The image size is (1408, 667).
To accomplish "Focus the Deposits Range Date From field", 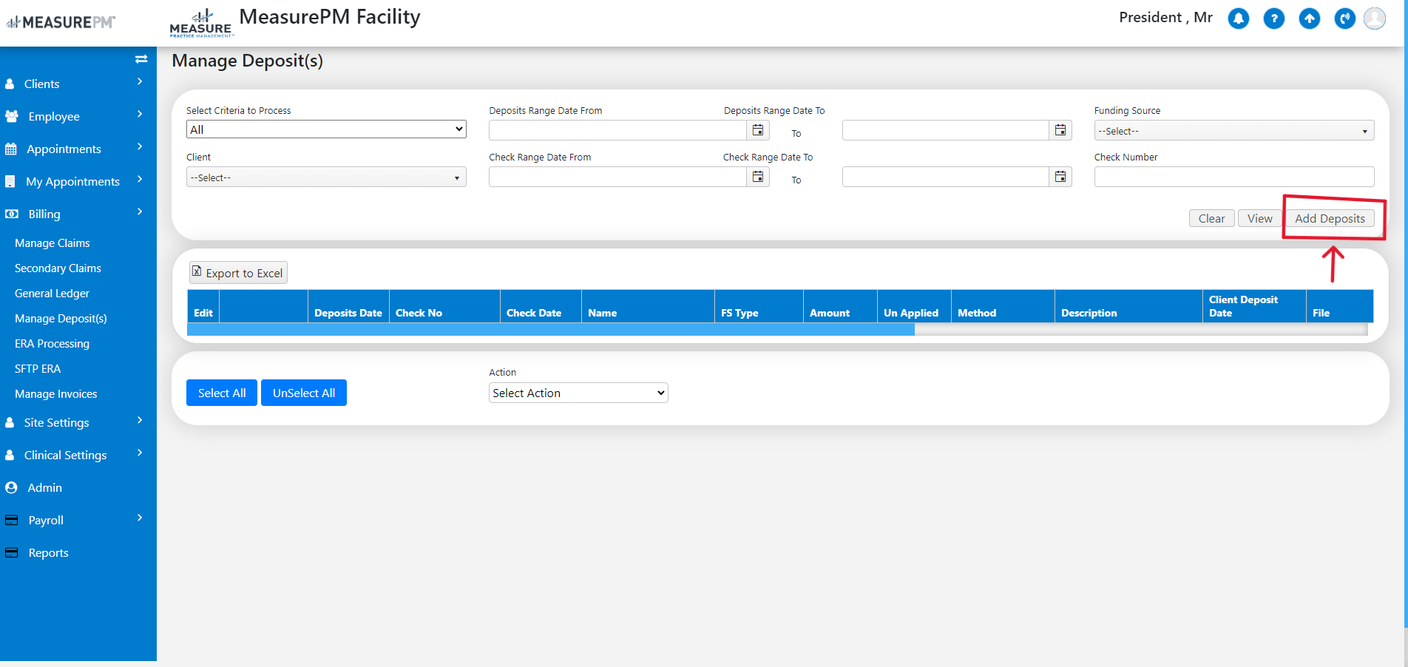I will point(617,130).
